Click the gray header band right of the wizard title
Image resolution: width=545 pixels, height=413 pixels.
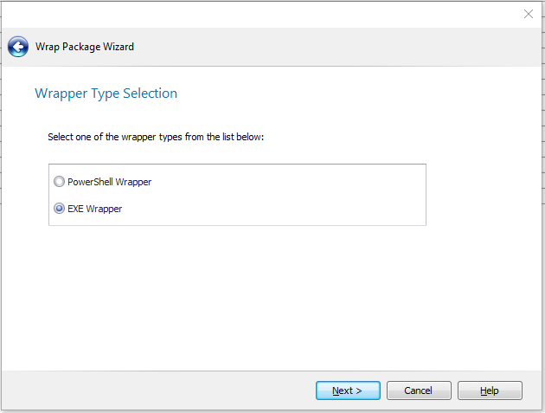click(x=346, y=47)
